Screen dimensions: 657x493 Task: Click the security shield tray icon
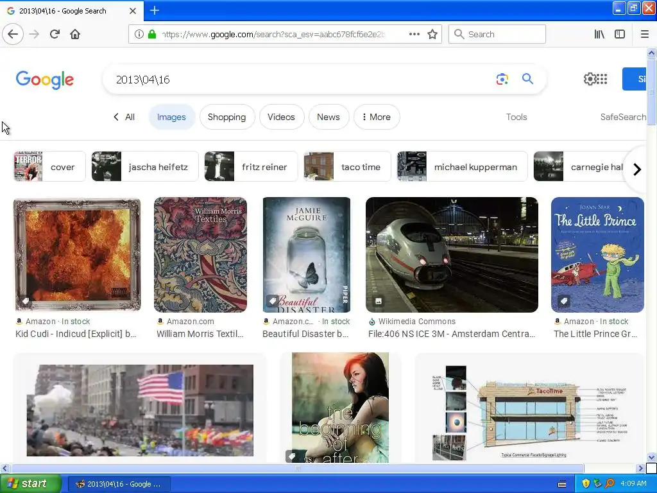click(586, 483)
